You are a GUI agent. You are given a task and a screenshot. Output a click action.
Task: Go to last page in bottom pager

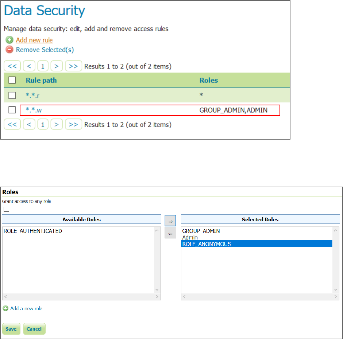(x=73, y=125)
